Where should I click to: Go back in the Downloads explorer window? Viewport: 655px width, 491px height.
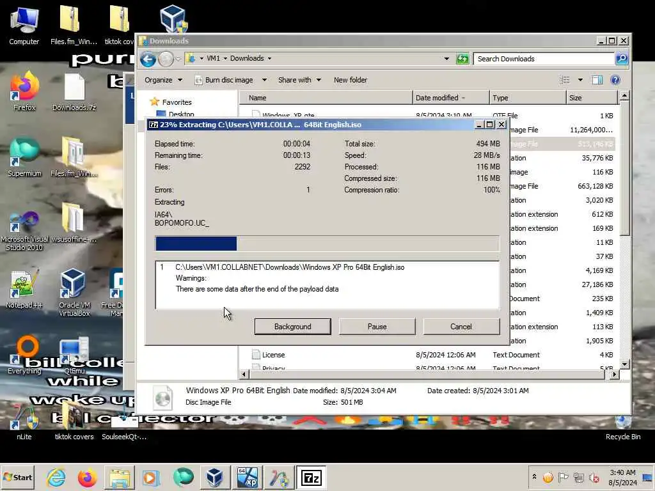[148, 59]
